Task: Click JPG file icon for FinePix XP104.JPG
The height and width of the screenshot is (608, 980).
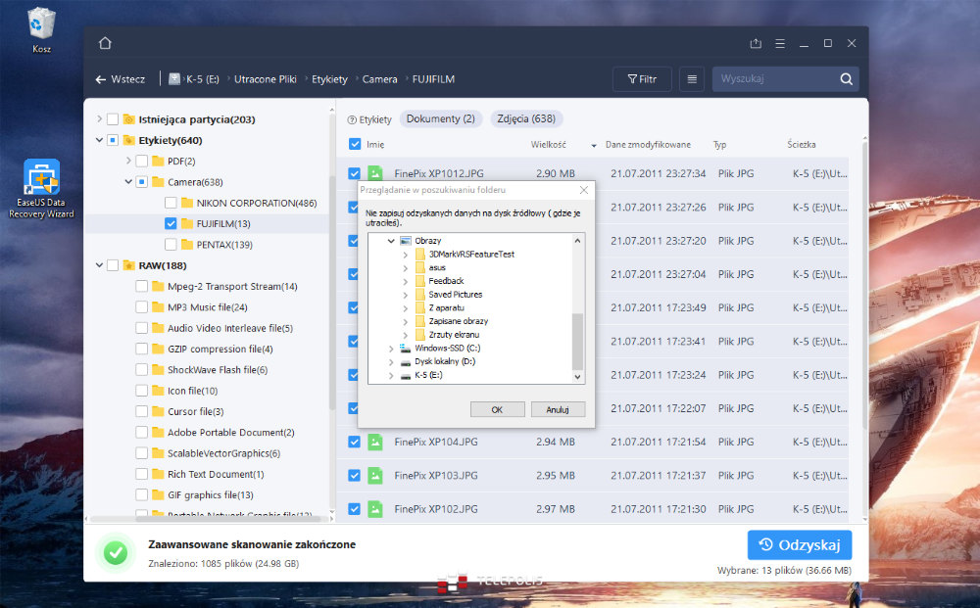Action: tap(375, 442)
